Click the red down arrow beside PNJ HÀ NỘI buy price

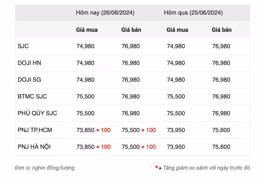click(x=98, y=147)
